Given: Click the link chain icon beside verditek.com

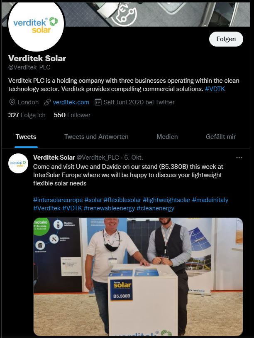Looking at the screenshot, I should tap(47, 102).
